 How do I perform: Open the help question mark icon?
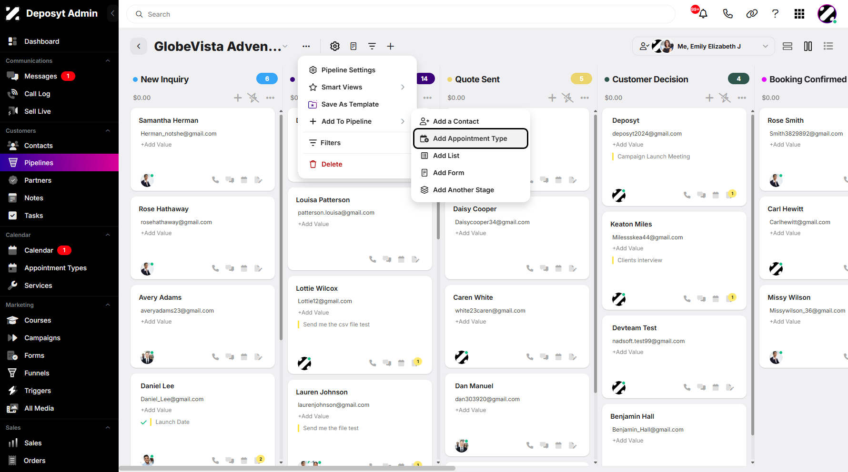(x=775, y=14)
